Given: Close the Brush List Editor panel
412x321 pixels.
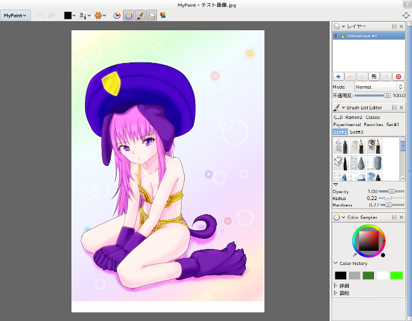Looking at the screenshot, I should click(x=401, y=107).
